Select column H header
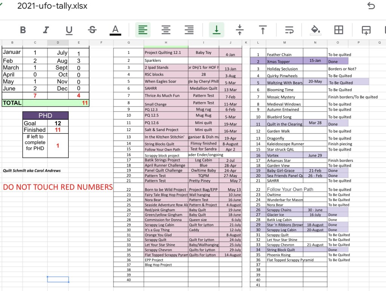The height and width of the screenshot is (291, 386). coord(166,43)
